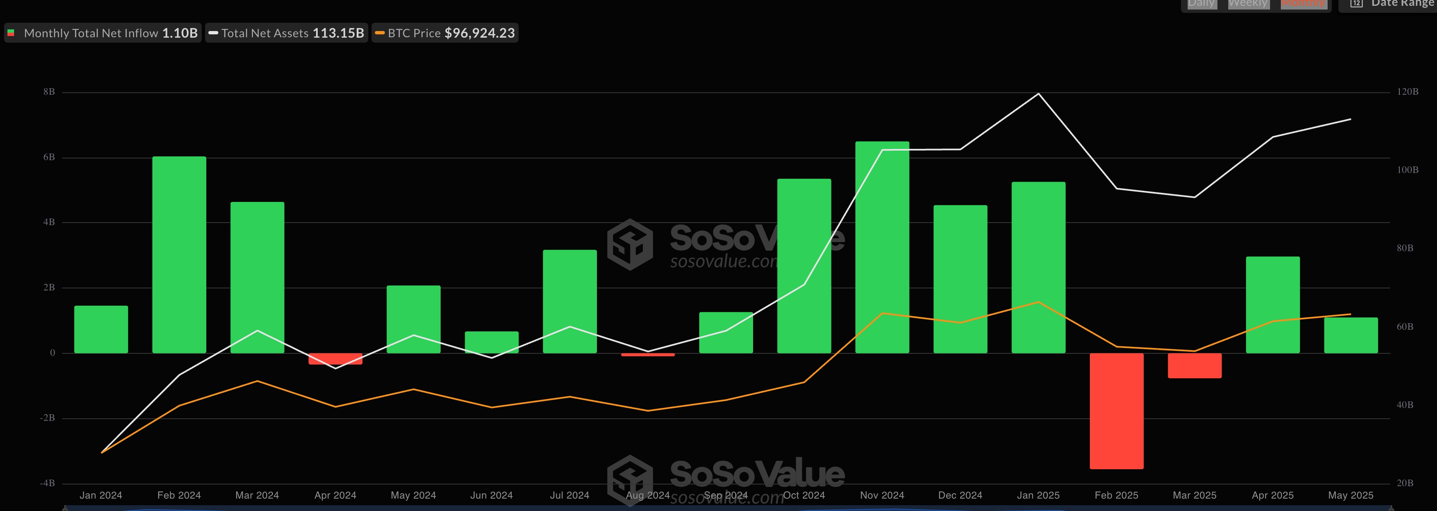Switch the chart to the Daily view
This screenshot has height=511, width=1437.
[1201, 4]
